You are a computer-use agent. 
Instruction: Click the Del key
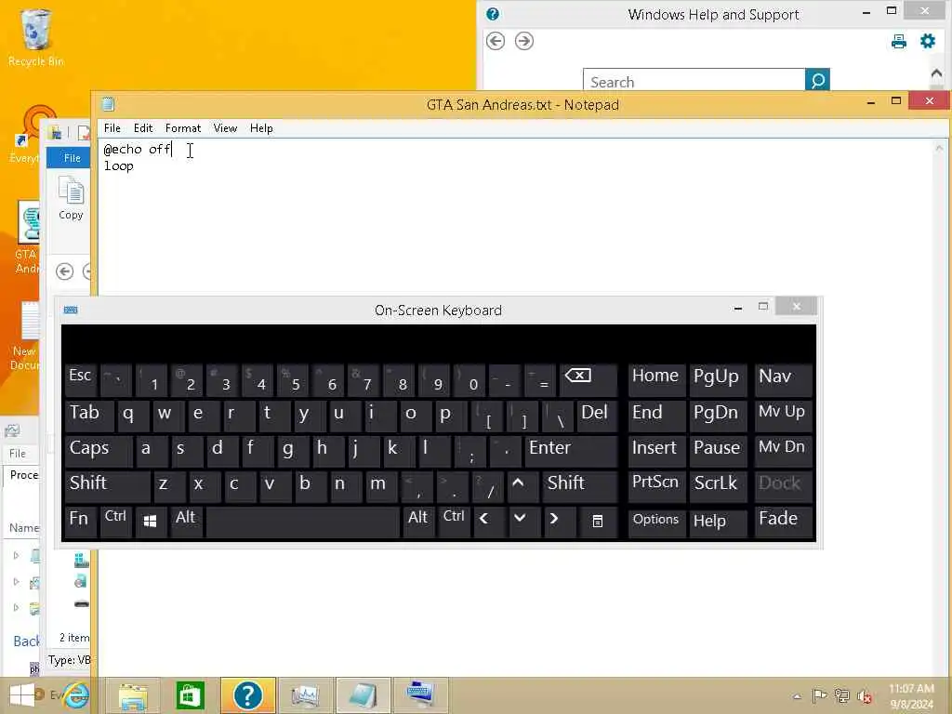(x=597, y=416)
